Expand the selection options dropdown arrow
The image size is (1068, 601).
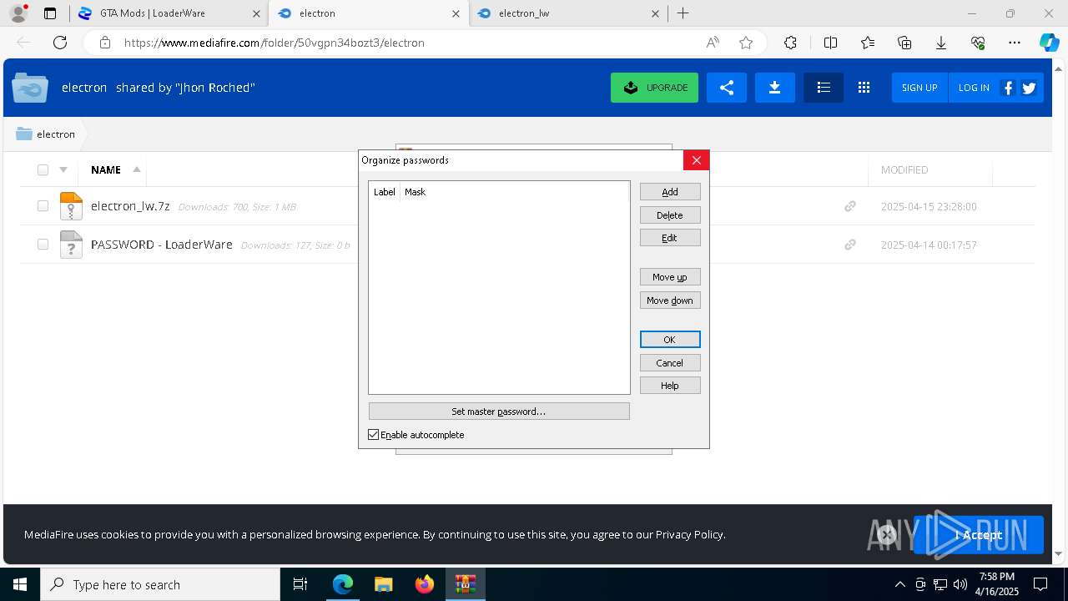click(x=63, y=169)
